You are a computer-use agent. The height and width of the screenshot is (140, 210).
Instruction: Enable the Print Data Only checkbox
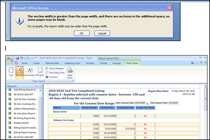pyautogui.click(x=47, y=73)
